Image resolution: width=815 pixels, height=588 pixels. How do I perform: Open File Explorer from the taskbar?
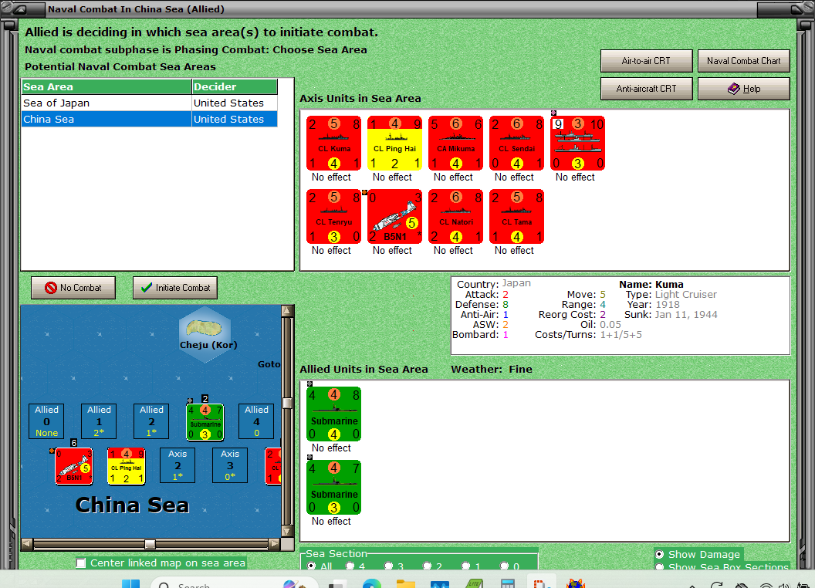point(406,584)
